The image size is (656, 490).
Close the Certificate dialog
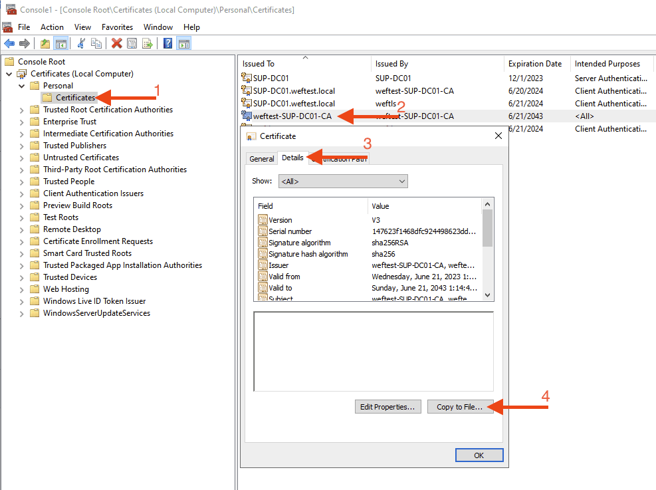[x=498, y=136]
